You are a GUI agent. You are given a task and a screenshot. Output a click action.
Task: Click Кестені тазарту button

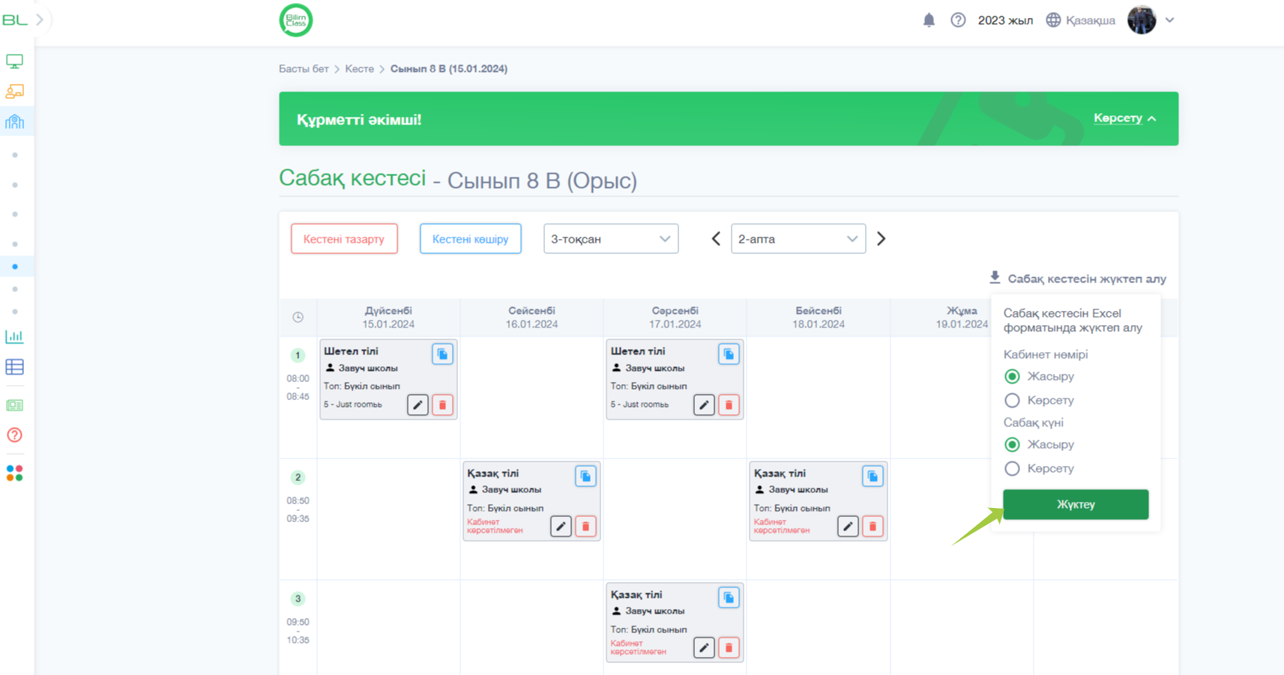coord(344,239)
